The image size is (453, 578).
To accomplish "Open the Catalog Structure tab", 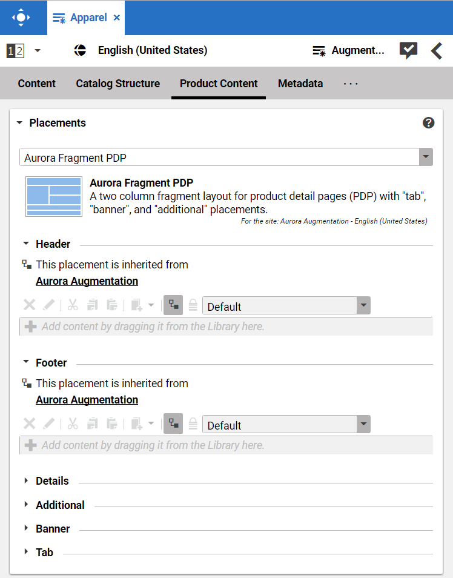I will pyautogui.click(x=117, y=84).
